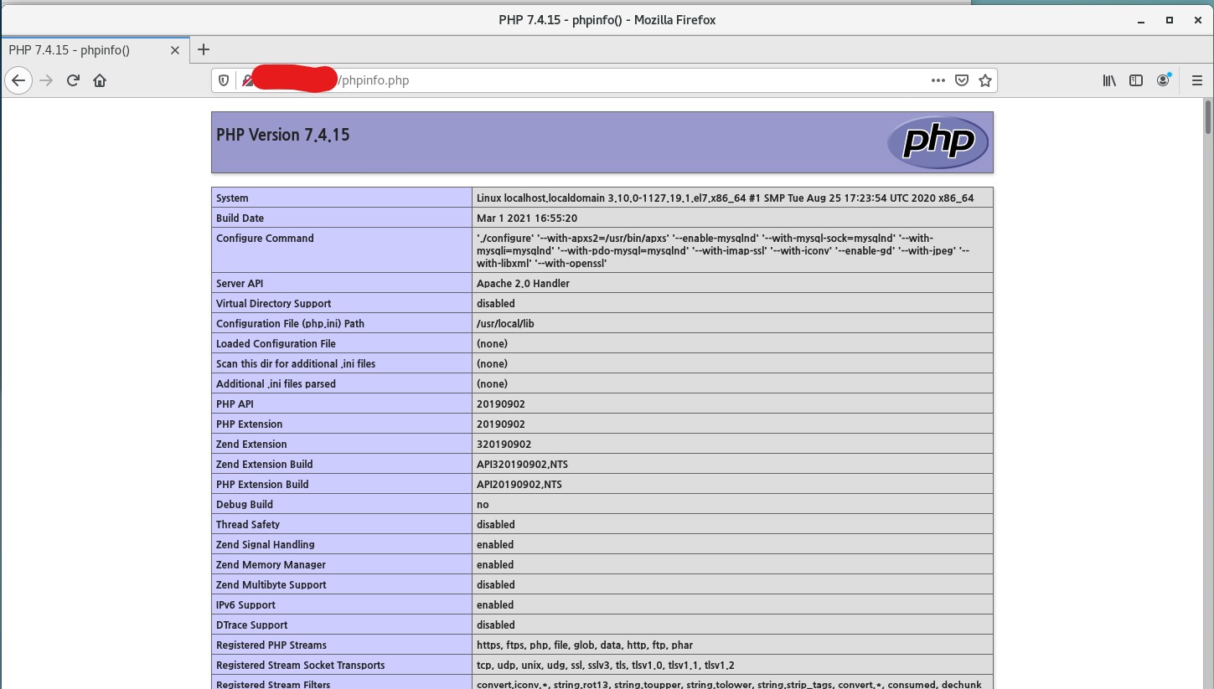Screen dimensions: 1214x689
Task: Click the Zend Extension value 320190902
Action: click(x=504, y=445)
